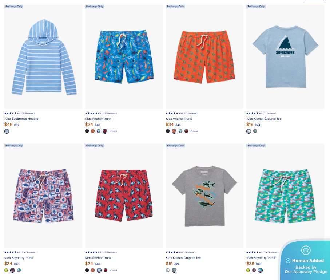Image resolution: width=330 pixels, height=280 pixels.
Task: Choose teal swatch on stamp-print Bayberry Trunk
Action: (x=19, y=270)
